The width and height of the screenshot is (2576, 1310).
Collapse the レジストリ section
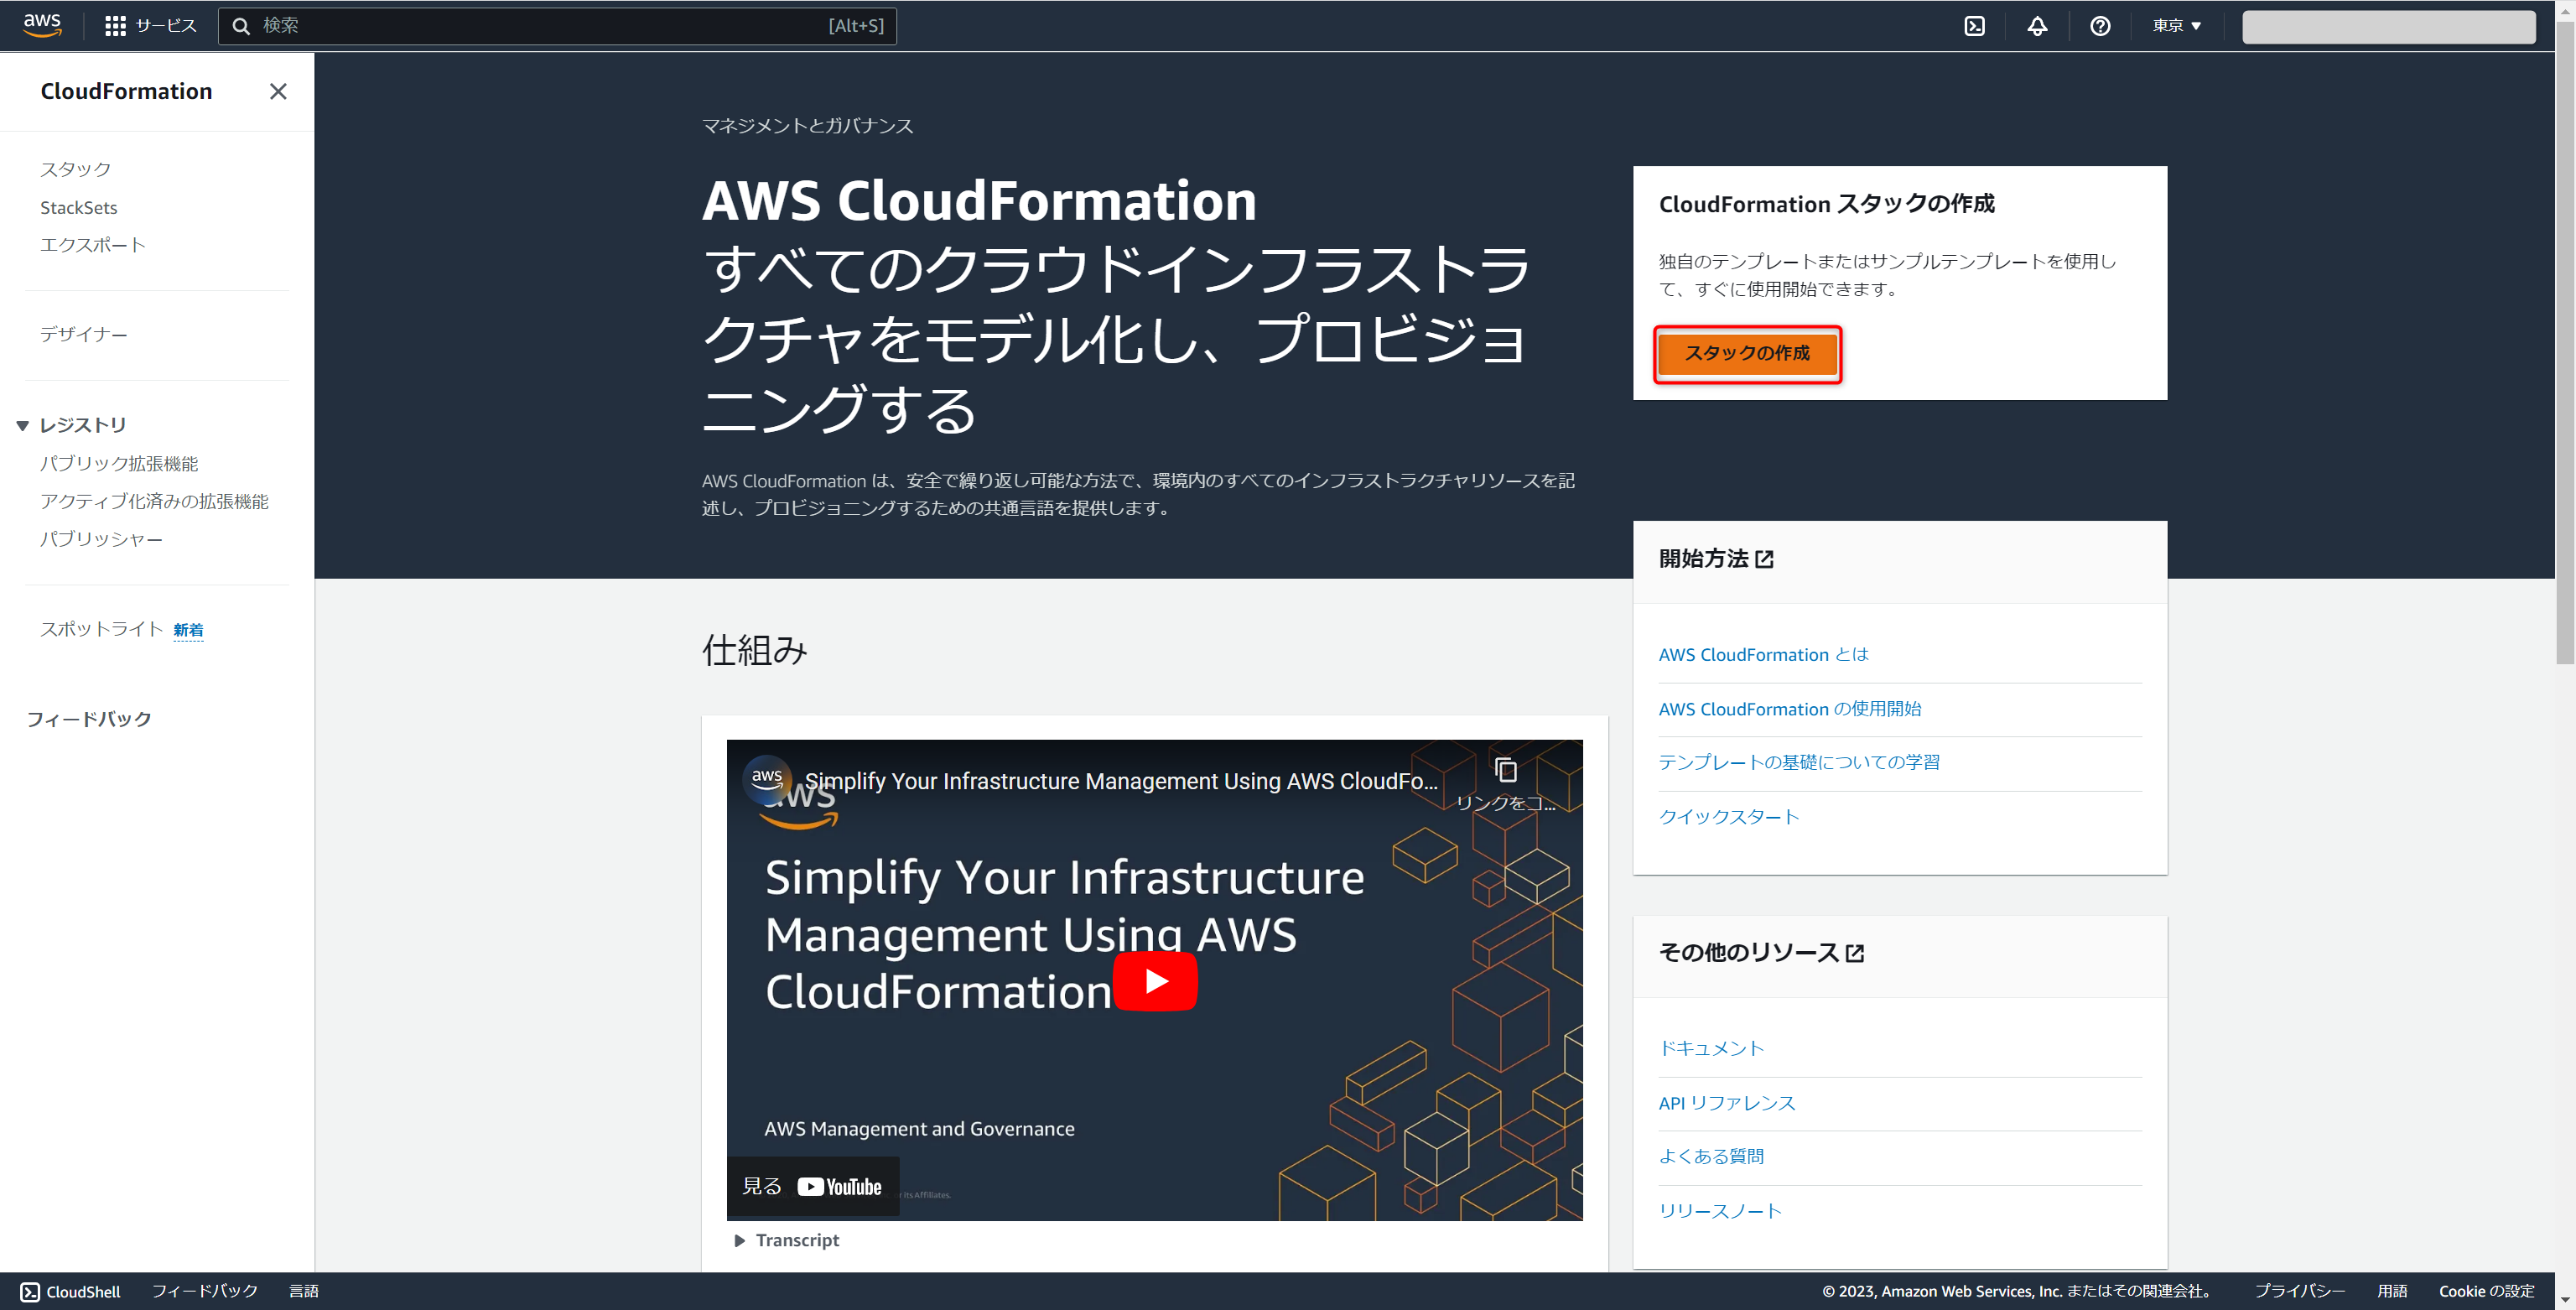pos(23,426)
